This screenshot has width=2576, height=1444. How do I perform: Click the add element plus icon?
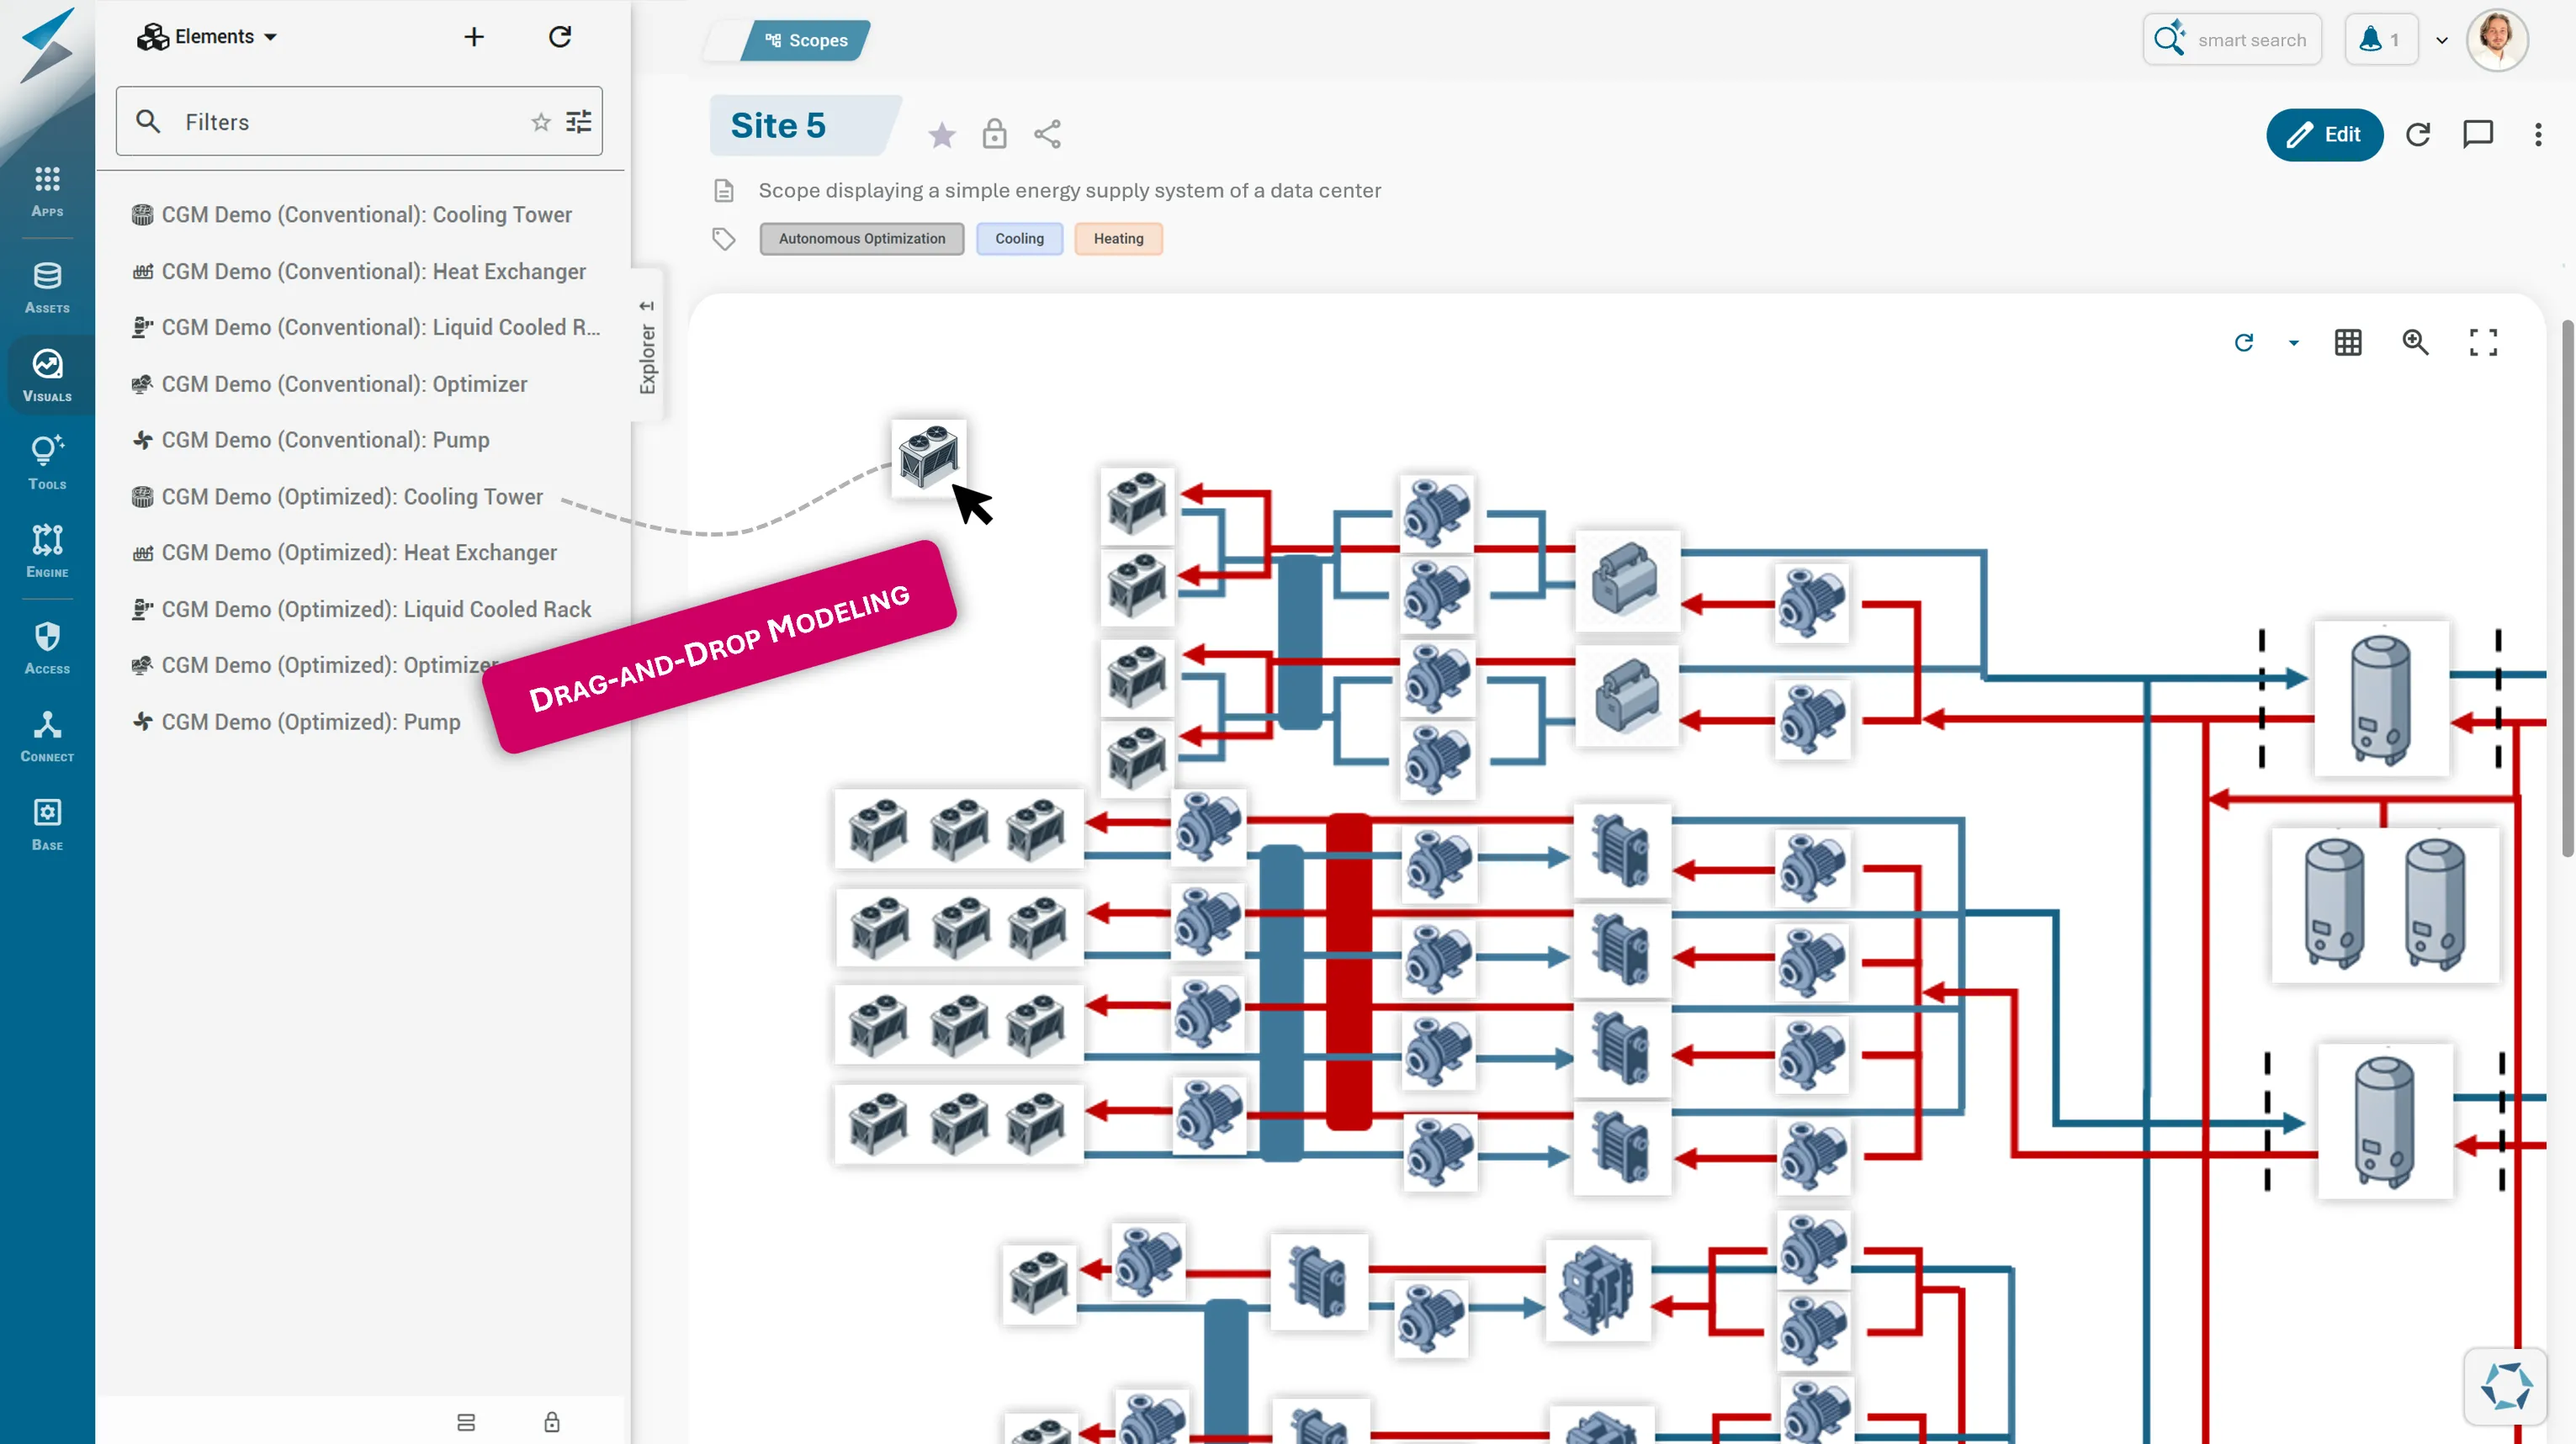click(x=474, y=37)
